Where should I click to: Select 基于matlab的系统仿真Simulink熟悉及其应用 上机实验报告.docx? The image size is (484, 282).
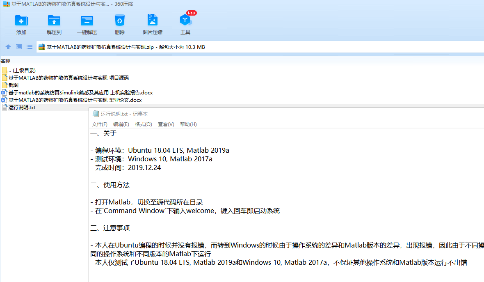[x=80, y=93]
